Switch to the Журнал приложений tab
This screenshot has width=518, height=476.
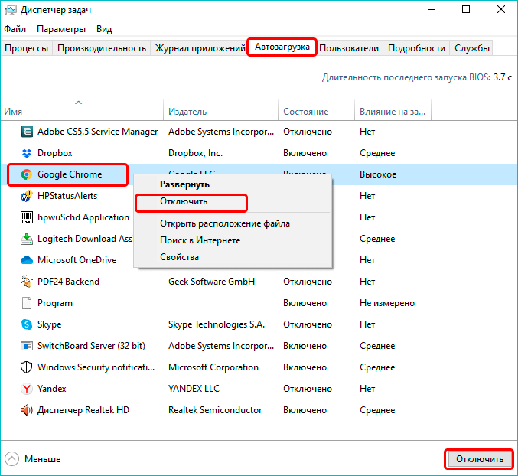tap(200, 48)
